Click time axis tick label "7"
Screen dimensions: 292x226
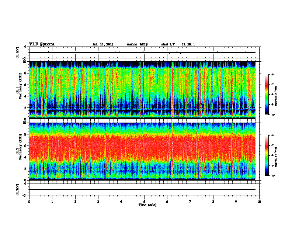[x=190, y=202]
